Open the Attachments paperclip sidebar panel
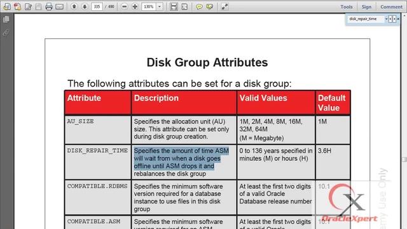This screenshot has height=229, width=407. coord(6,32)
